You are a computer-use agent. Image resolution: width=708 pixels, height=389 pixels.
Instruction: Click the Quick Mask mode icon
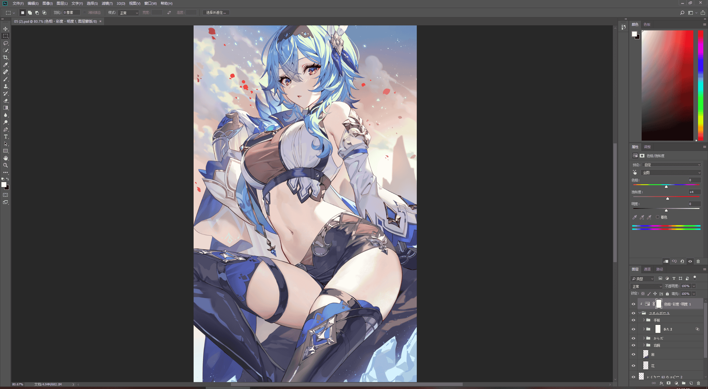coord(6,195)
